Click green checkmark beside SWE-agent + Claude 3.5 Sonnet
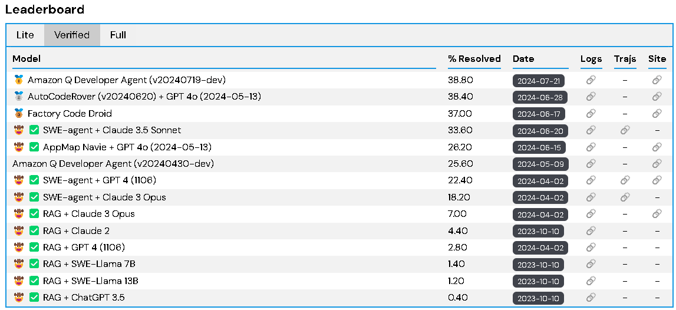The width and height of the screenshot is (676, 310). click(x=34, y=130)
